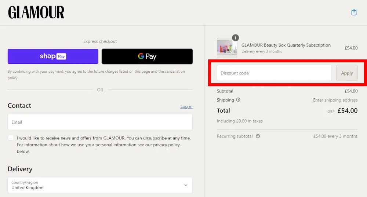Focus the Email input field
The height and width of the screenshot is (197, 367).
(x=100, y=122)
